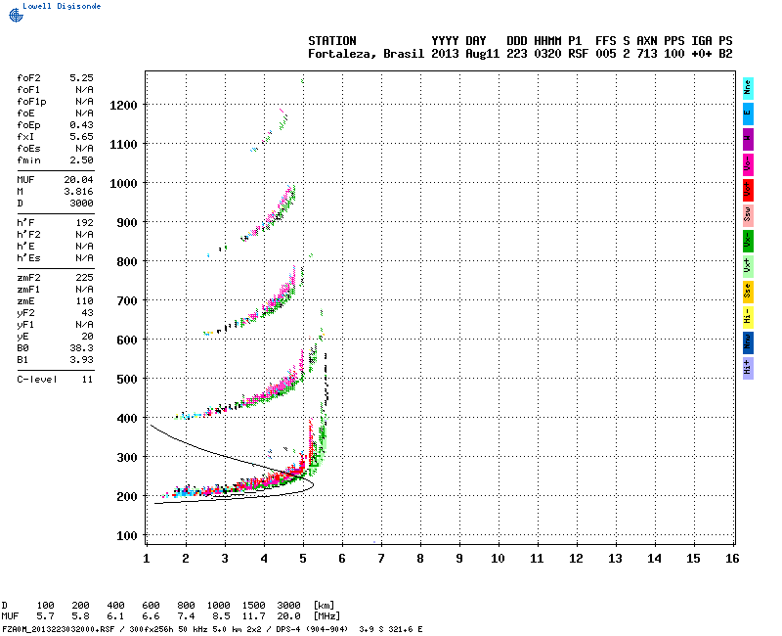Select the C-level value 11
The width and height of the screenshot is (782, 636).
click(88, 380)
